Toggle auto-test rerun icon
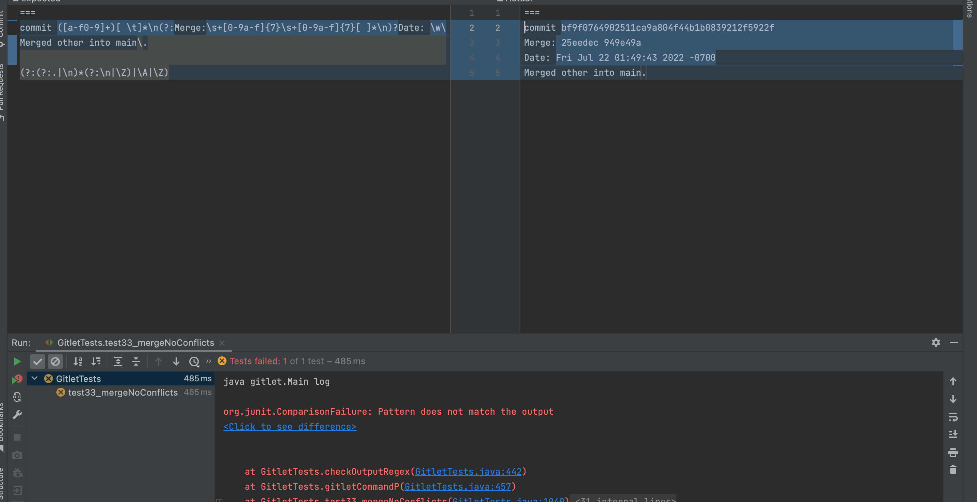977x502 pixels. click(17, 397)
